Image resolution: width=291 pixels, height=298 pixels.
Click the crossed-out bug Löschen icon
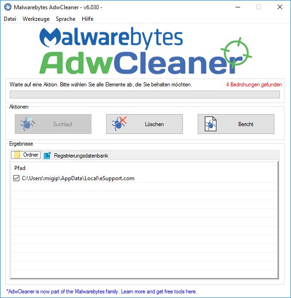(119, 124)
